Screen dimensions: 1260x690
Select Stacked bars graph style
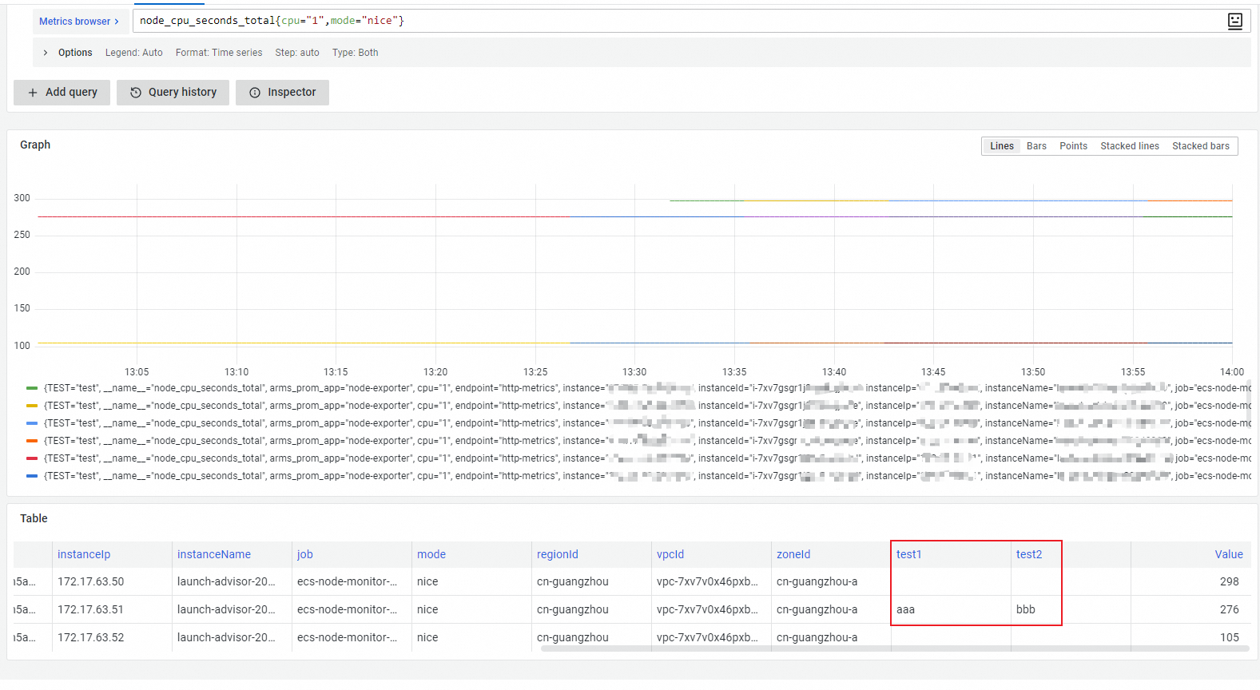click(1200, 146)
